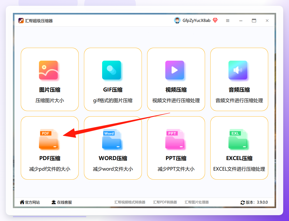Click the red VIP diamond badge
289x221 pixels.
pyautogui.click(x=215, y=20)
